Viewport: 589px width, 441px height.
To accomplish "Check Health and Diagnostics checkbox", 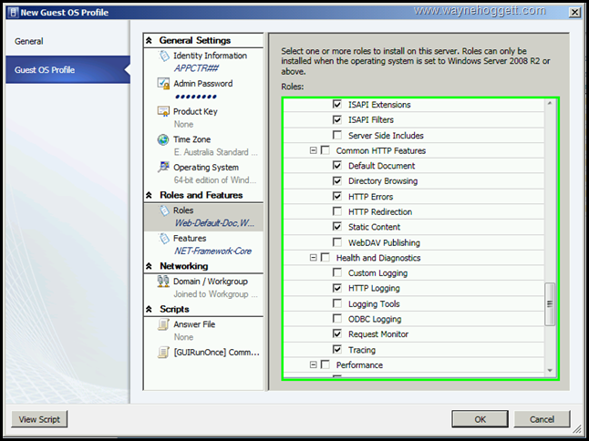I will click(325, 258).
